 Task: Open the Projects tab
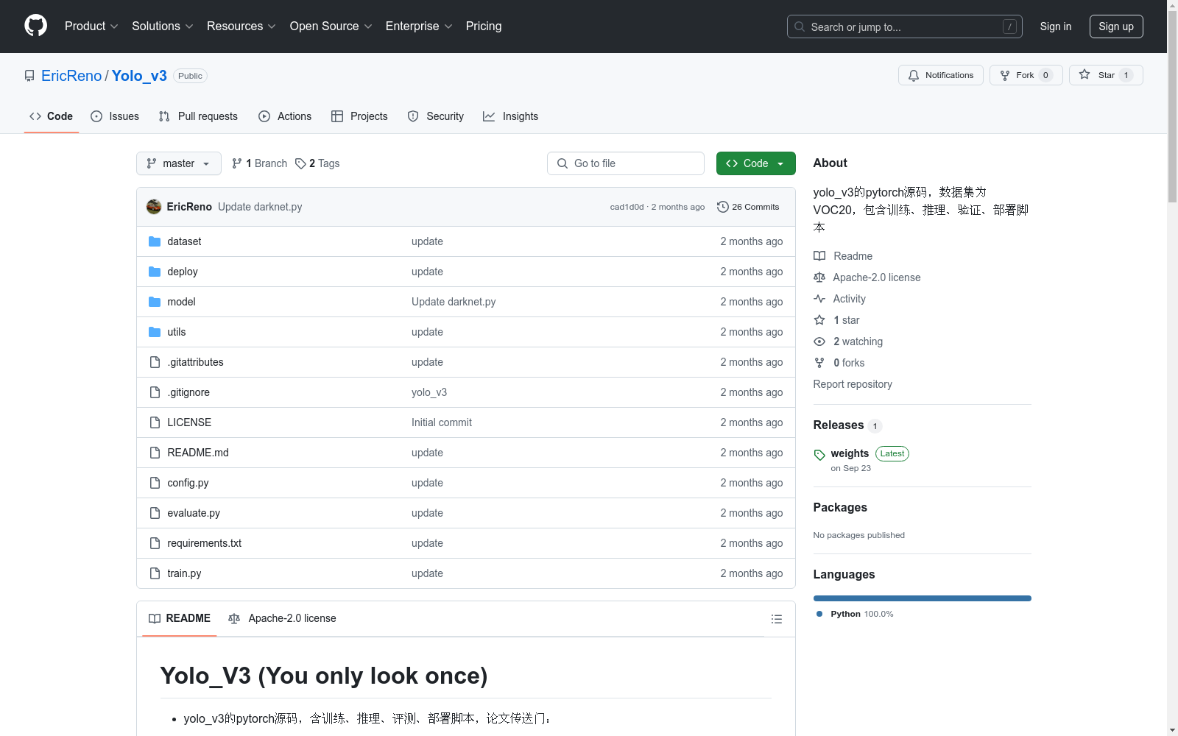point(359,116)
